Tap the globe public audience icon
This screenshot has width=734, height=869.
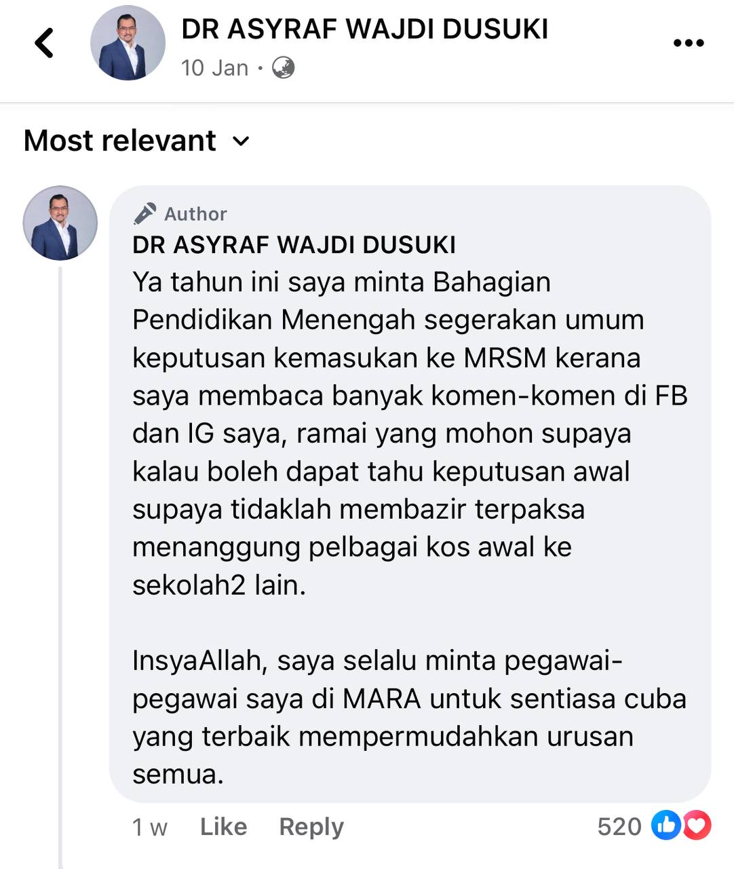pyautogui.click(x=283, y=68)
